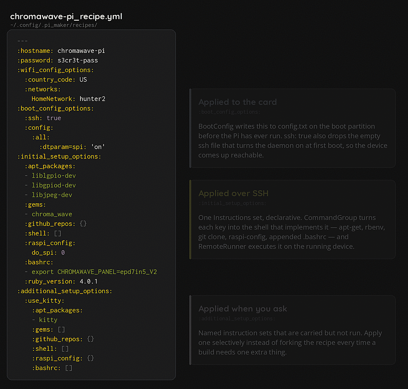Click the 'export CHROMAWAVE_PANEL=epd7in5_V2' line
Screen dimensions: 408x389
tap(94, 272)
